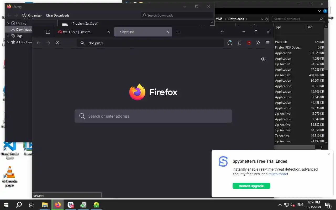The image size is (336, 210).
Task: Expand All Bookmarks tree item in Library
Action: tap(8, 42)
